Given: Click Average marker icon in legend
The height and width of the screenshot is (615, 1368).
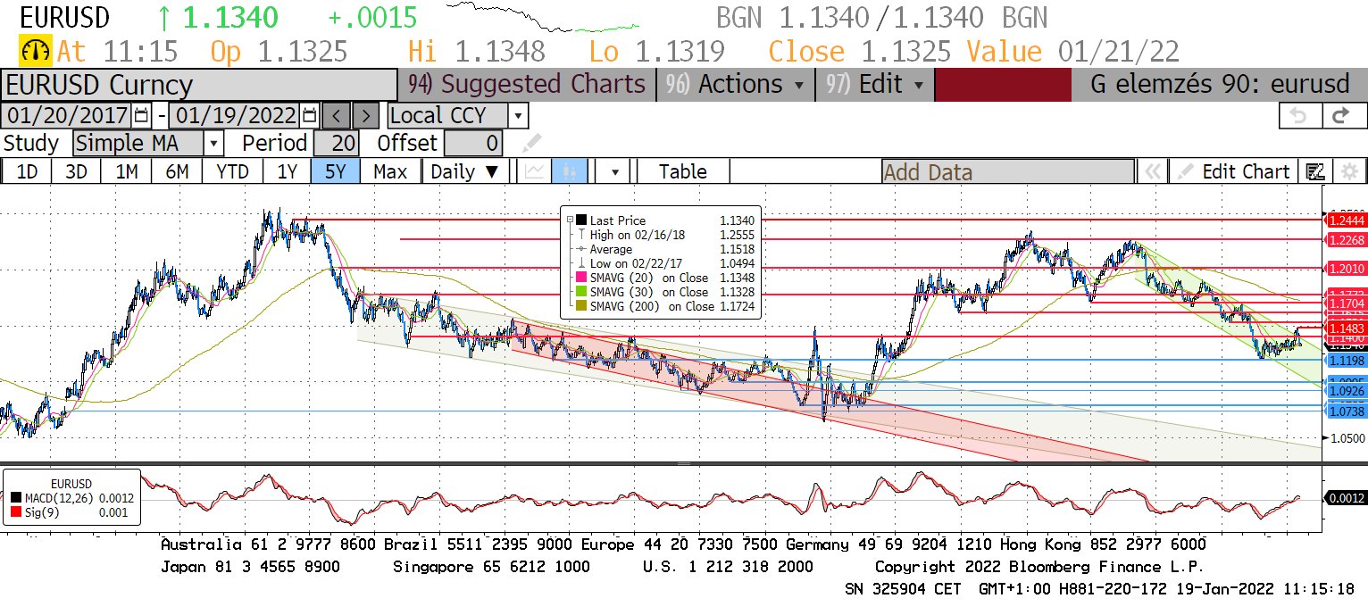Looking at the screenshot, I should coord(581,249).
